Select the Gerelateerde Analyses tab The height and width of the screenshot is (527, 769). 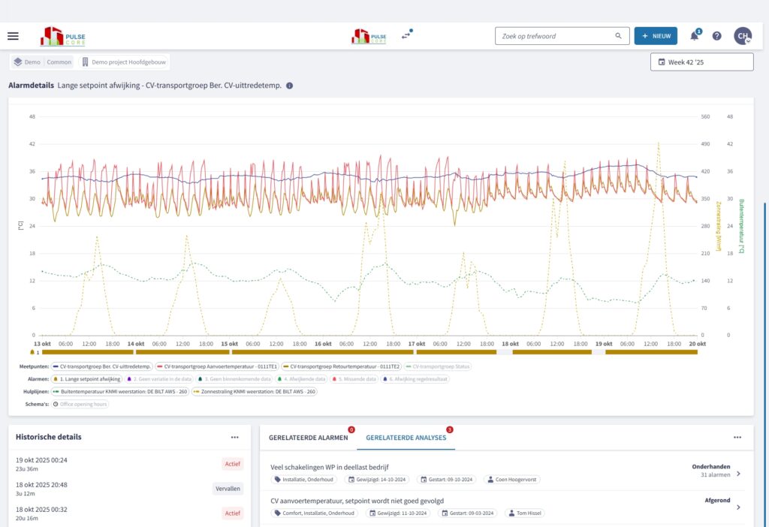(x=406, y=437)
